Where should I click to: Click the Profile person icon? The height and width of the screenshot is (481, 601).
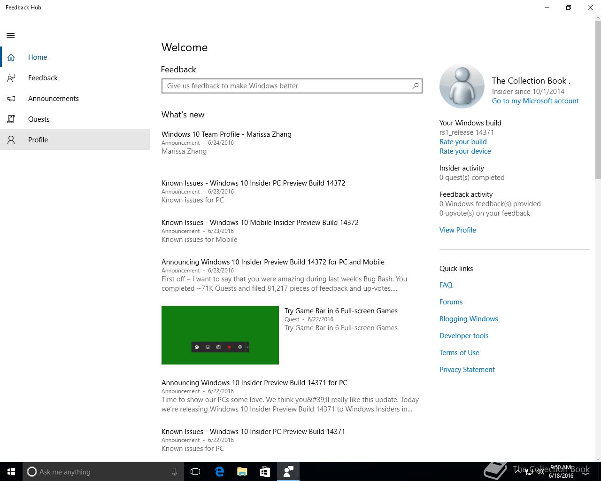(11, 140)
